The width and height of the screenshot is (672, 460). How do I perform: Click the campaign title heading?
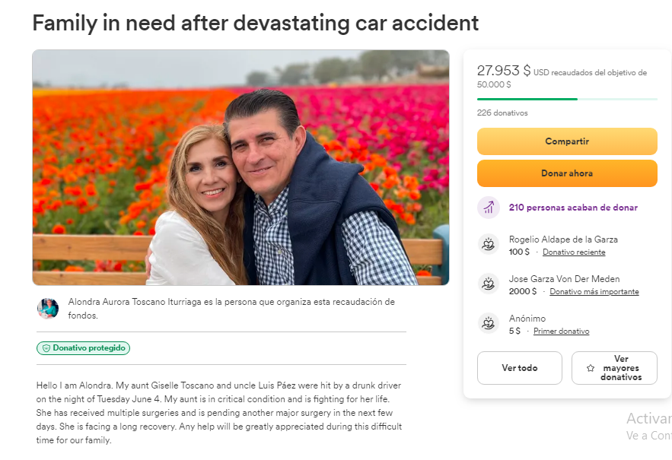(x=256, y=23)
